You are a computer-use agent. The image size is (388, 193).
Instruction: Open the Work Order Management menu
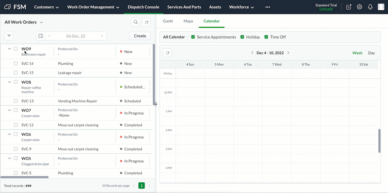point(93,7)
